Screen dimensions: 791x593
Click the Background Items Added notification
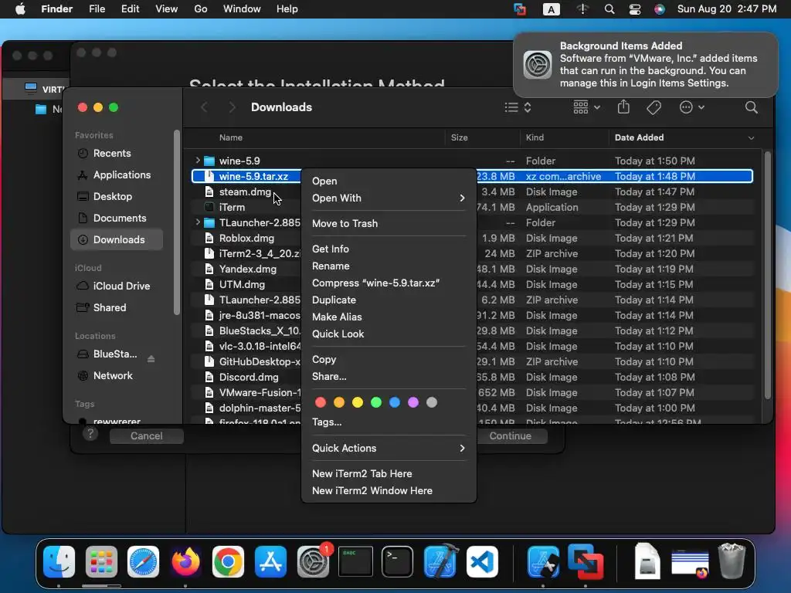click(x=646, y=65)
